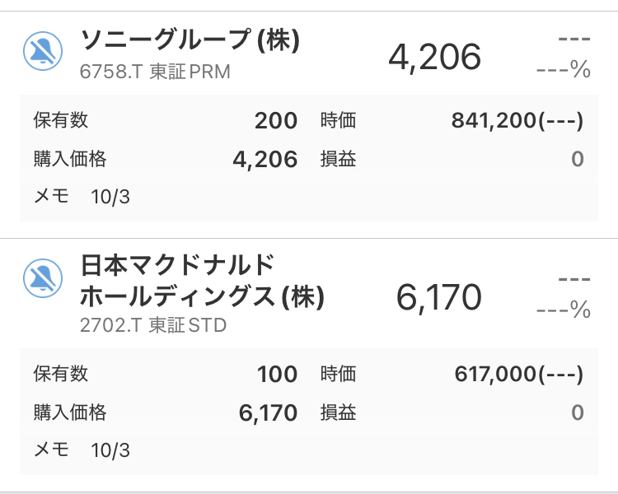Select ticker code 6758.T 東証PRM
Viewport: 618px width, 494px height.
(x=155, y=72)
